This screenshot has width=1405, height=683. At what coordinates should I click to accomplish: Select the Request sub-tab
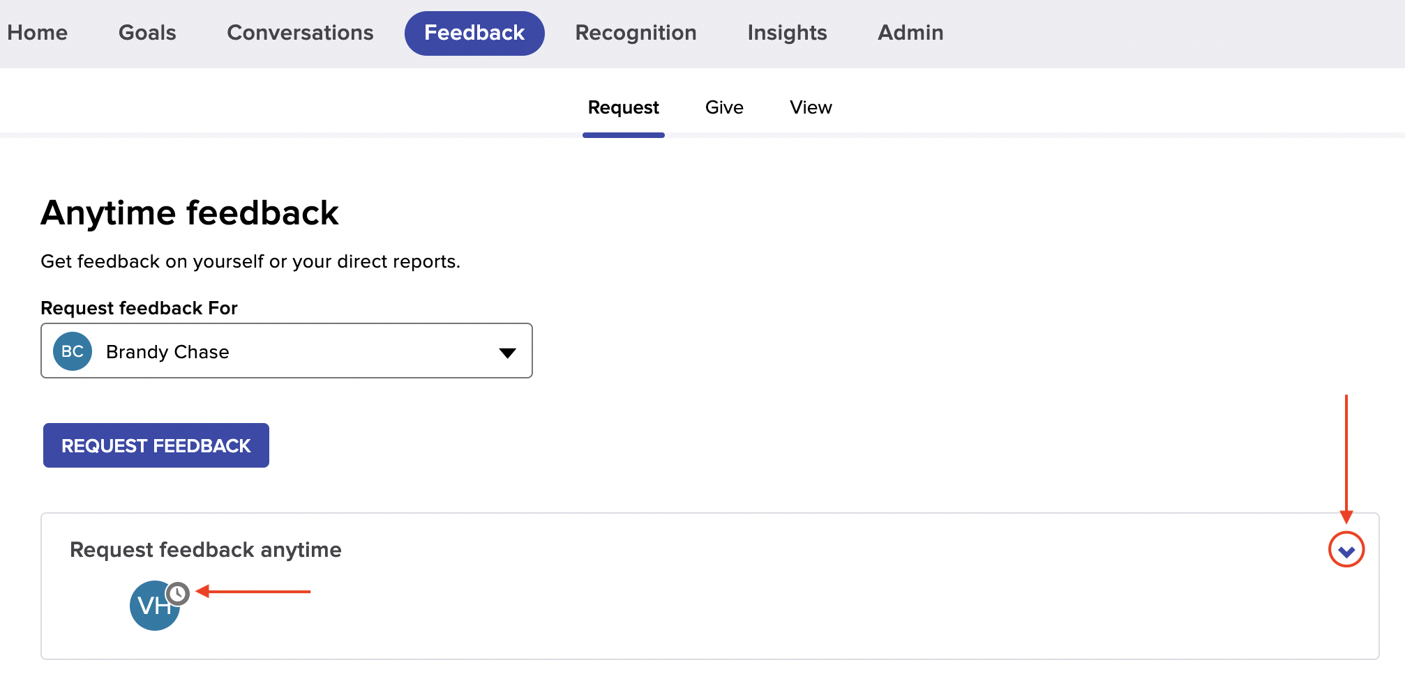[623, 107]
